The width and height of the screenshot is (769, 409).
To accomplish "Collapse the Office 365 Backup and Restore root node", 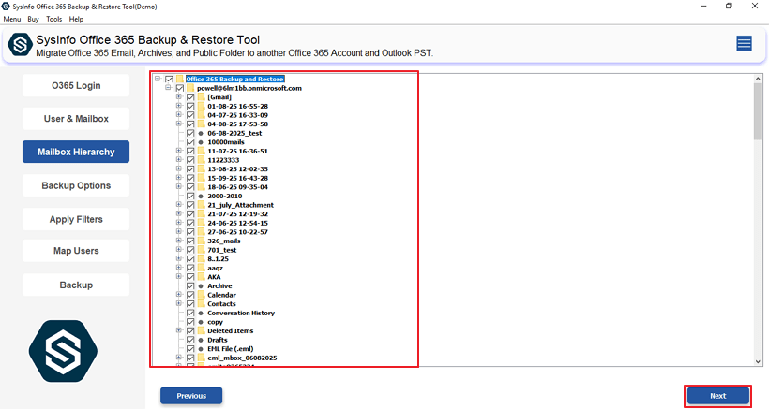I will (x=158, y=79).
